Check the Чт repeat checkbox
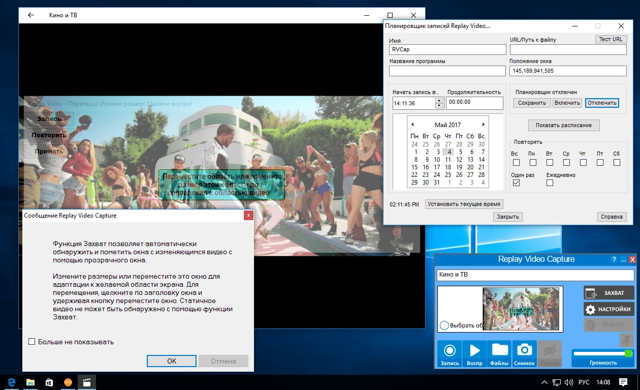 [583, 163]
